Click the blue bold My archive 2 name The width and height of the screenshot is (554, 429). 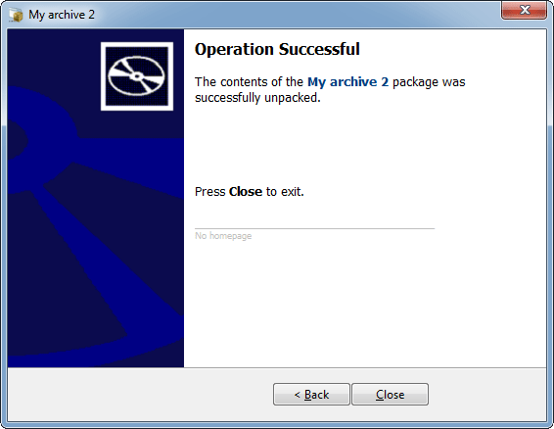click(x=348, y=82)
